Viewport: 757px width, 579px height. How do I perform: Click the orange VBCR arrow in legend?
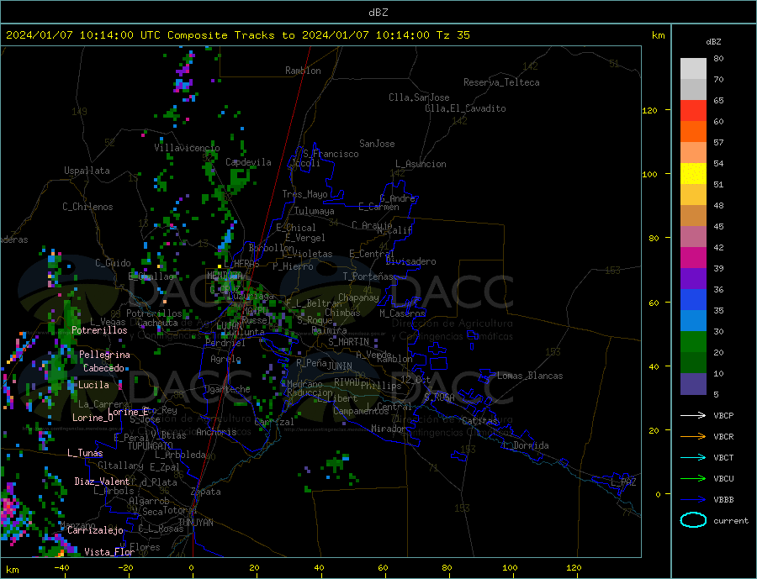pyautogui.click(x=693, y=436)
